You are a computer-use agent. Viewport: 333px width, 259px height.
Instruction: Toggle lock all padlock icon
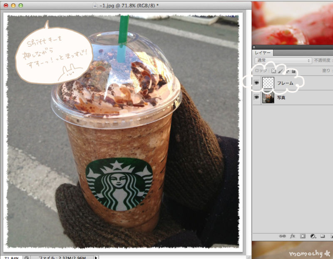point(293,71)
